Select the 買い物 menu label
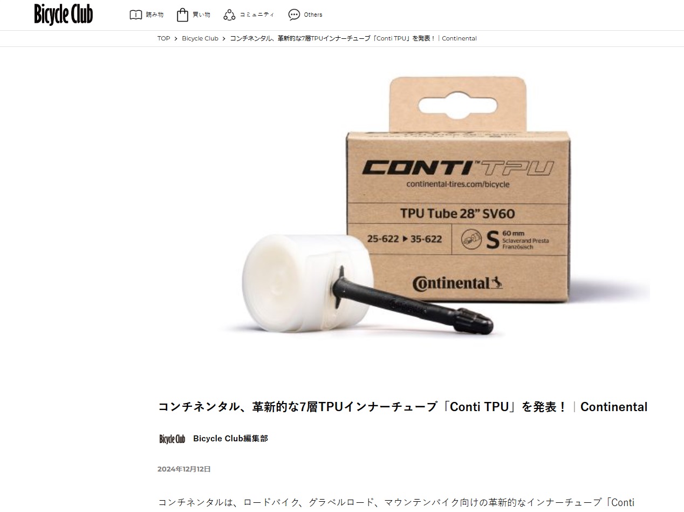 tap(201, 15)
